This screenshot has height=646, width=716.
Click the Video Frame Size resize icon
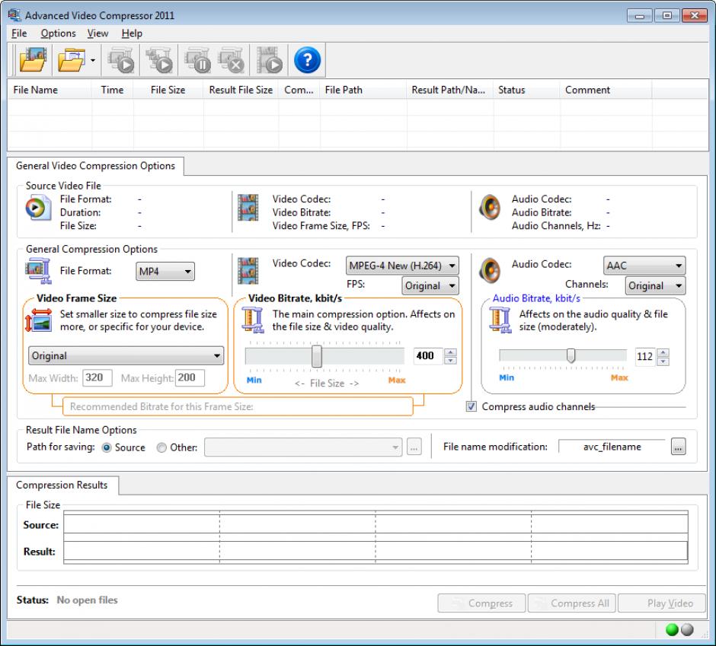pyautogui.click(x=38, y=320)
